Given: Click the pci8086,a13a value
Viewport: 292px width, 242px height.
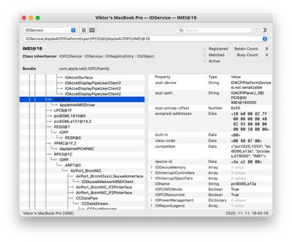Looking at the screenshot, I should 243,184.
